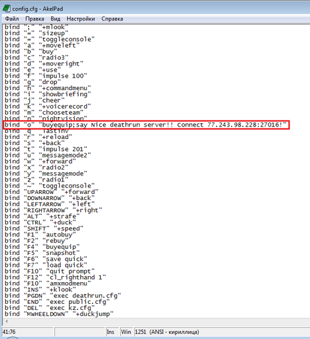Screen dimensions: 310x339
Task: Click the 41:76 cursor position indicator
Action: click(9, 332)
